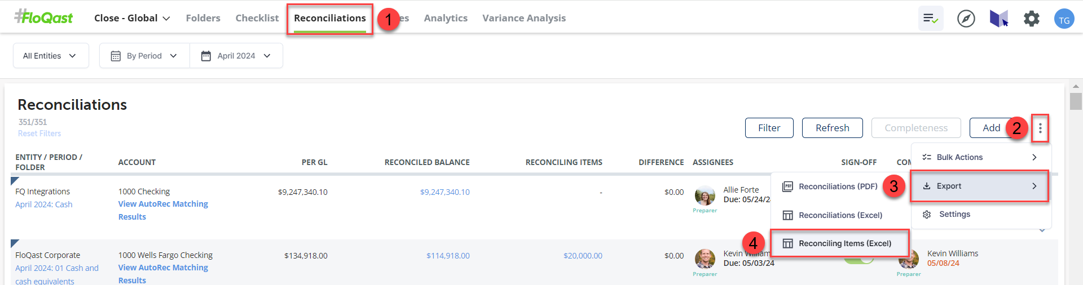Viewport: 1083px width, 285px height.
Task: Click the Per GL column header
Action: coord(315,162)
